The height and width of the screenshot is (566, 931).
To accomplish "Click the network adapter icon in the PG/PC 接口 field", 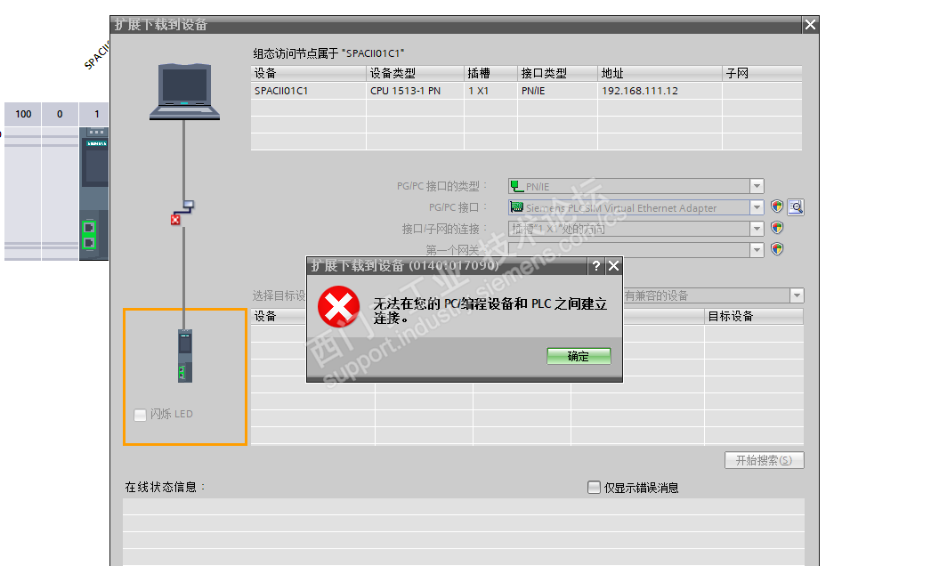I will [517, 207].
